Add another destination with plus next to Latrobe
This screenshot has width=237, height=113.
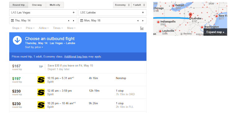pyautogui.click(x=143, y=12)
